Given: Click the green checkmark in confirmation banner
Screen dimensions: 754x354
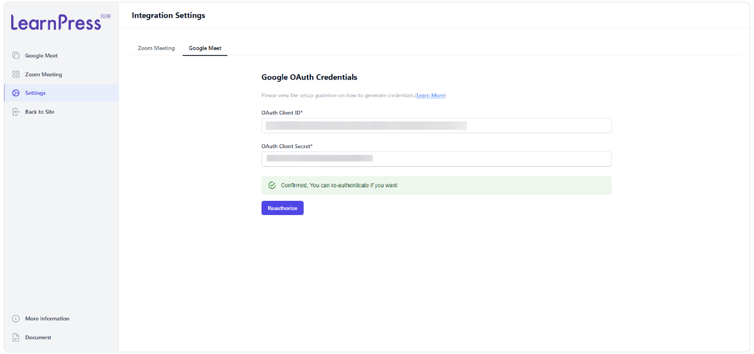Looking at the screenshot, I should [x=272, y=185].
